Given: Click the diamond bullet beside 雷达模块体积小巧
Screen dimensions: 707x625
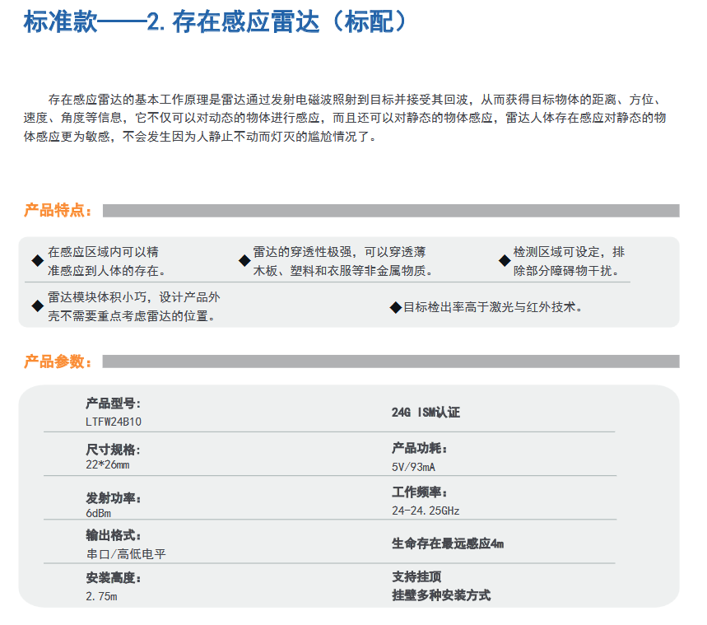Looking at the screenshot, I should (37, 306).
